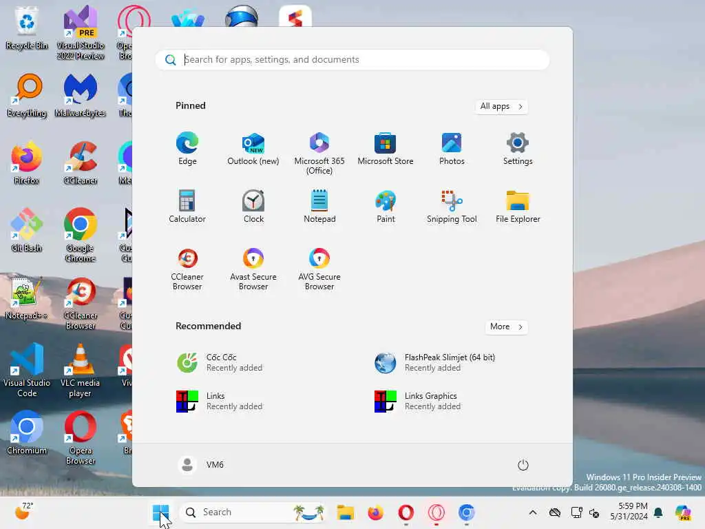Open the VM6 user account menu
Viewport: 705px width, 529px height.
(x=201, y=465)
